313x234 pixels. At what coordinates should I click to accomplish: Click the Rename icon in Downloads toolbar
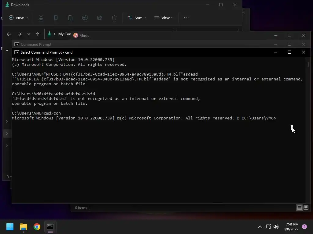coord(85,18)
